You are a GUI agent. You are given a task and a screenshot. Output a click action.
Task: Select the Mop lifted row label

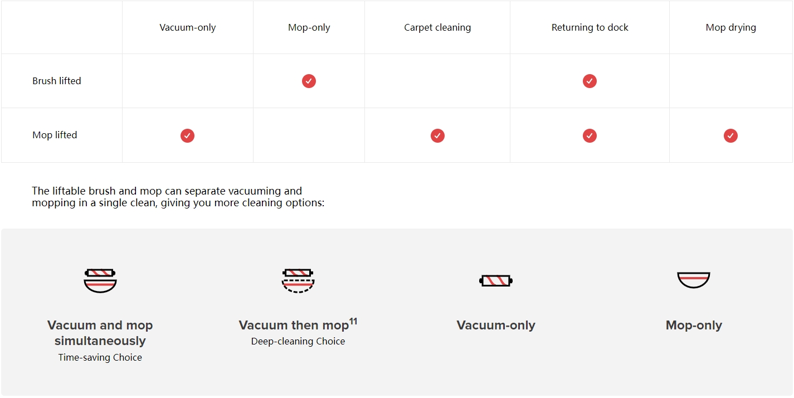pos(55,135)
